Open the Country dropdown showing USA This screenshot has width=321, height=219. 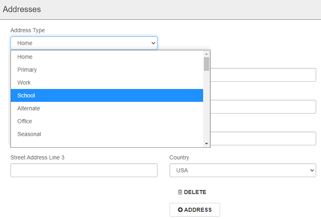click(242, 170)
